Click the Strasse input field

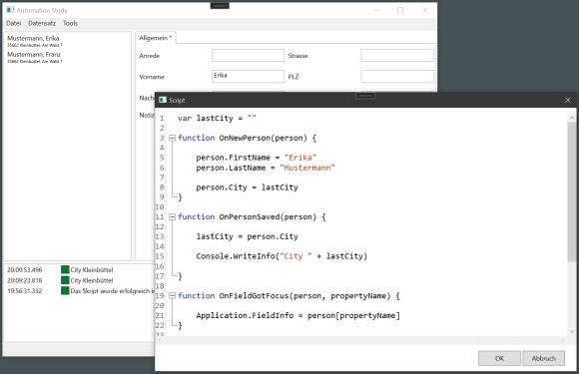tap(397, 55)
